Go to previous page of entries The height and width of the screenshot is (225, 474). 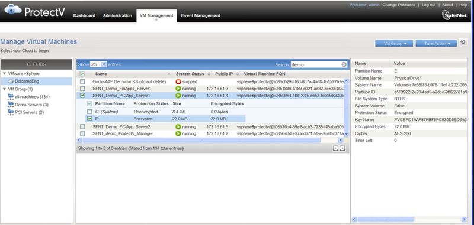click(x=335, y=148)
